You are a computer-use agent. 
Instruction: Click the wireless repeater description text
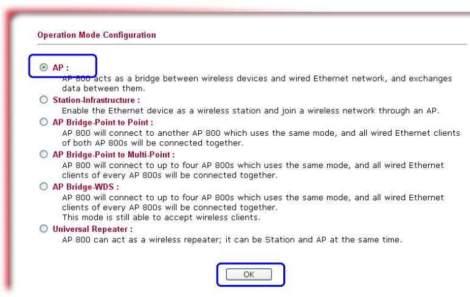[231, 239]
